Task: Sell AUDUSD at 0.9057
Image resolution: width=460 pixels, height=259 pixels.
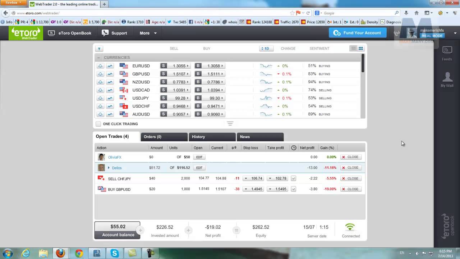Action: (x=175, y=114)
